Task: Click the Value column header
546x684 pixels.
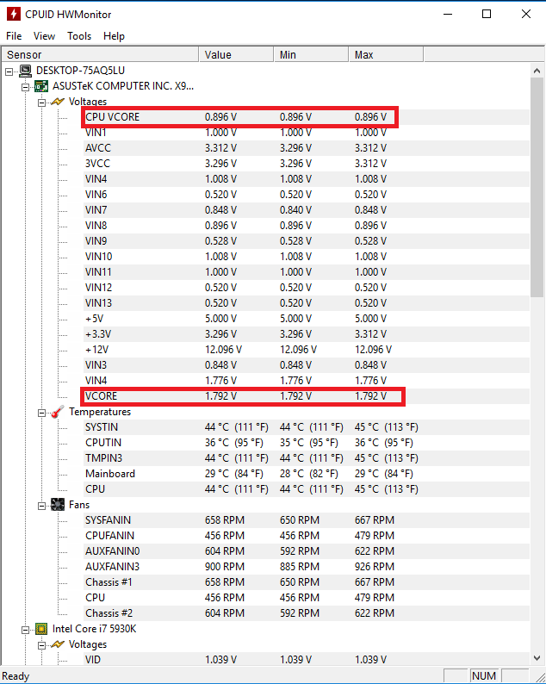Action: click(x=236, y=54)
